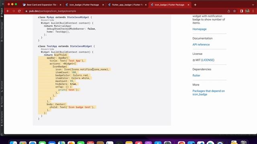Expand the tab search chevron
Viewport: 257px width, 144px height.
pos(253,5)
